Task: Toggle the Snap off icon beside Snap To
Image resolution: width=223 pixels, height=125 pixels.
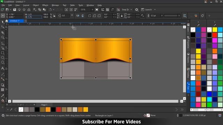Action: (x=118, y=10)
